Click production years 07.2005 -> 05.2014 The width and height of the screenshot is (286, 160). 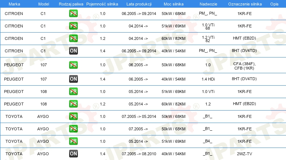[x=139, y=116]
